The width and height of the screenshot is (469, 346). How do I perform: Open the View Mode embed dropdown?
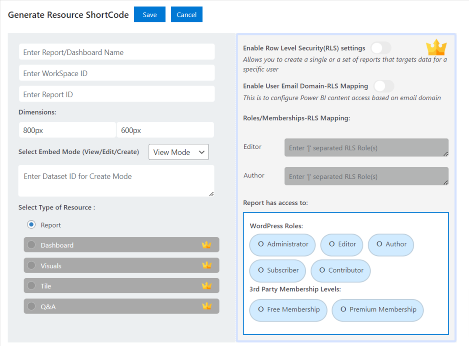(x=178, y=152)
